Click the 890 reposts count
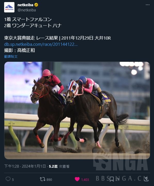This screenshot has width=154, height=186. pos(49,180)
